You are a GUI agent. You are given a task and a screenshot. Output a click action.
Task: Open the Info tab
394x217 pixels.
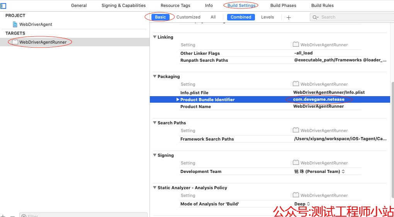(x=209, y=5)
